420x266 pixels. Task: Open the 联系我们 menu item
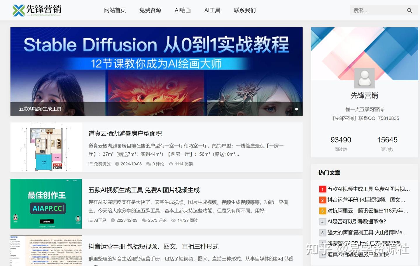coord(245,10)
